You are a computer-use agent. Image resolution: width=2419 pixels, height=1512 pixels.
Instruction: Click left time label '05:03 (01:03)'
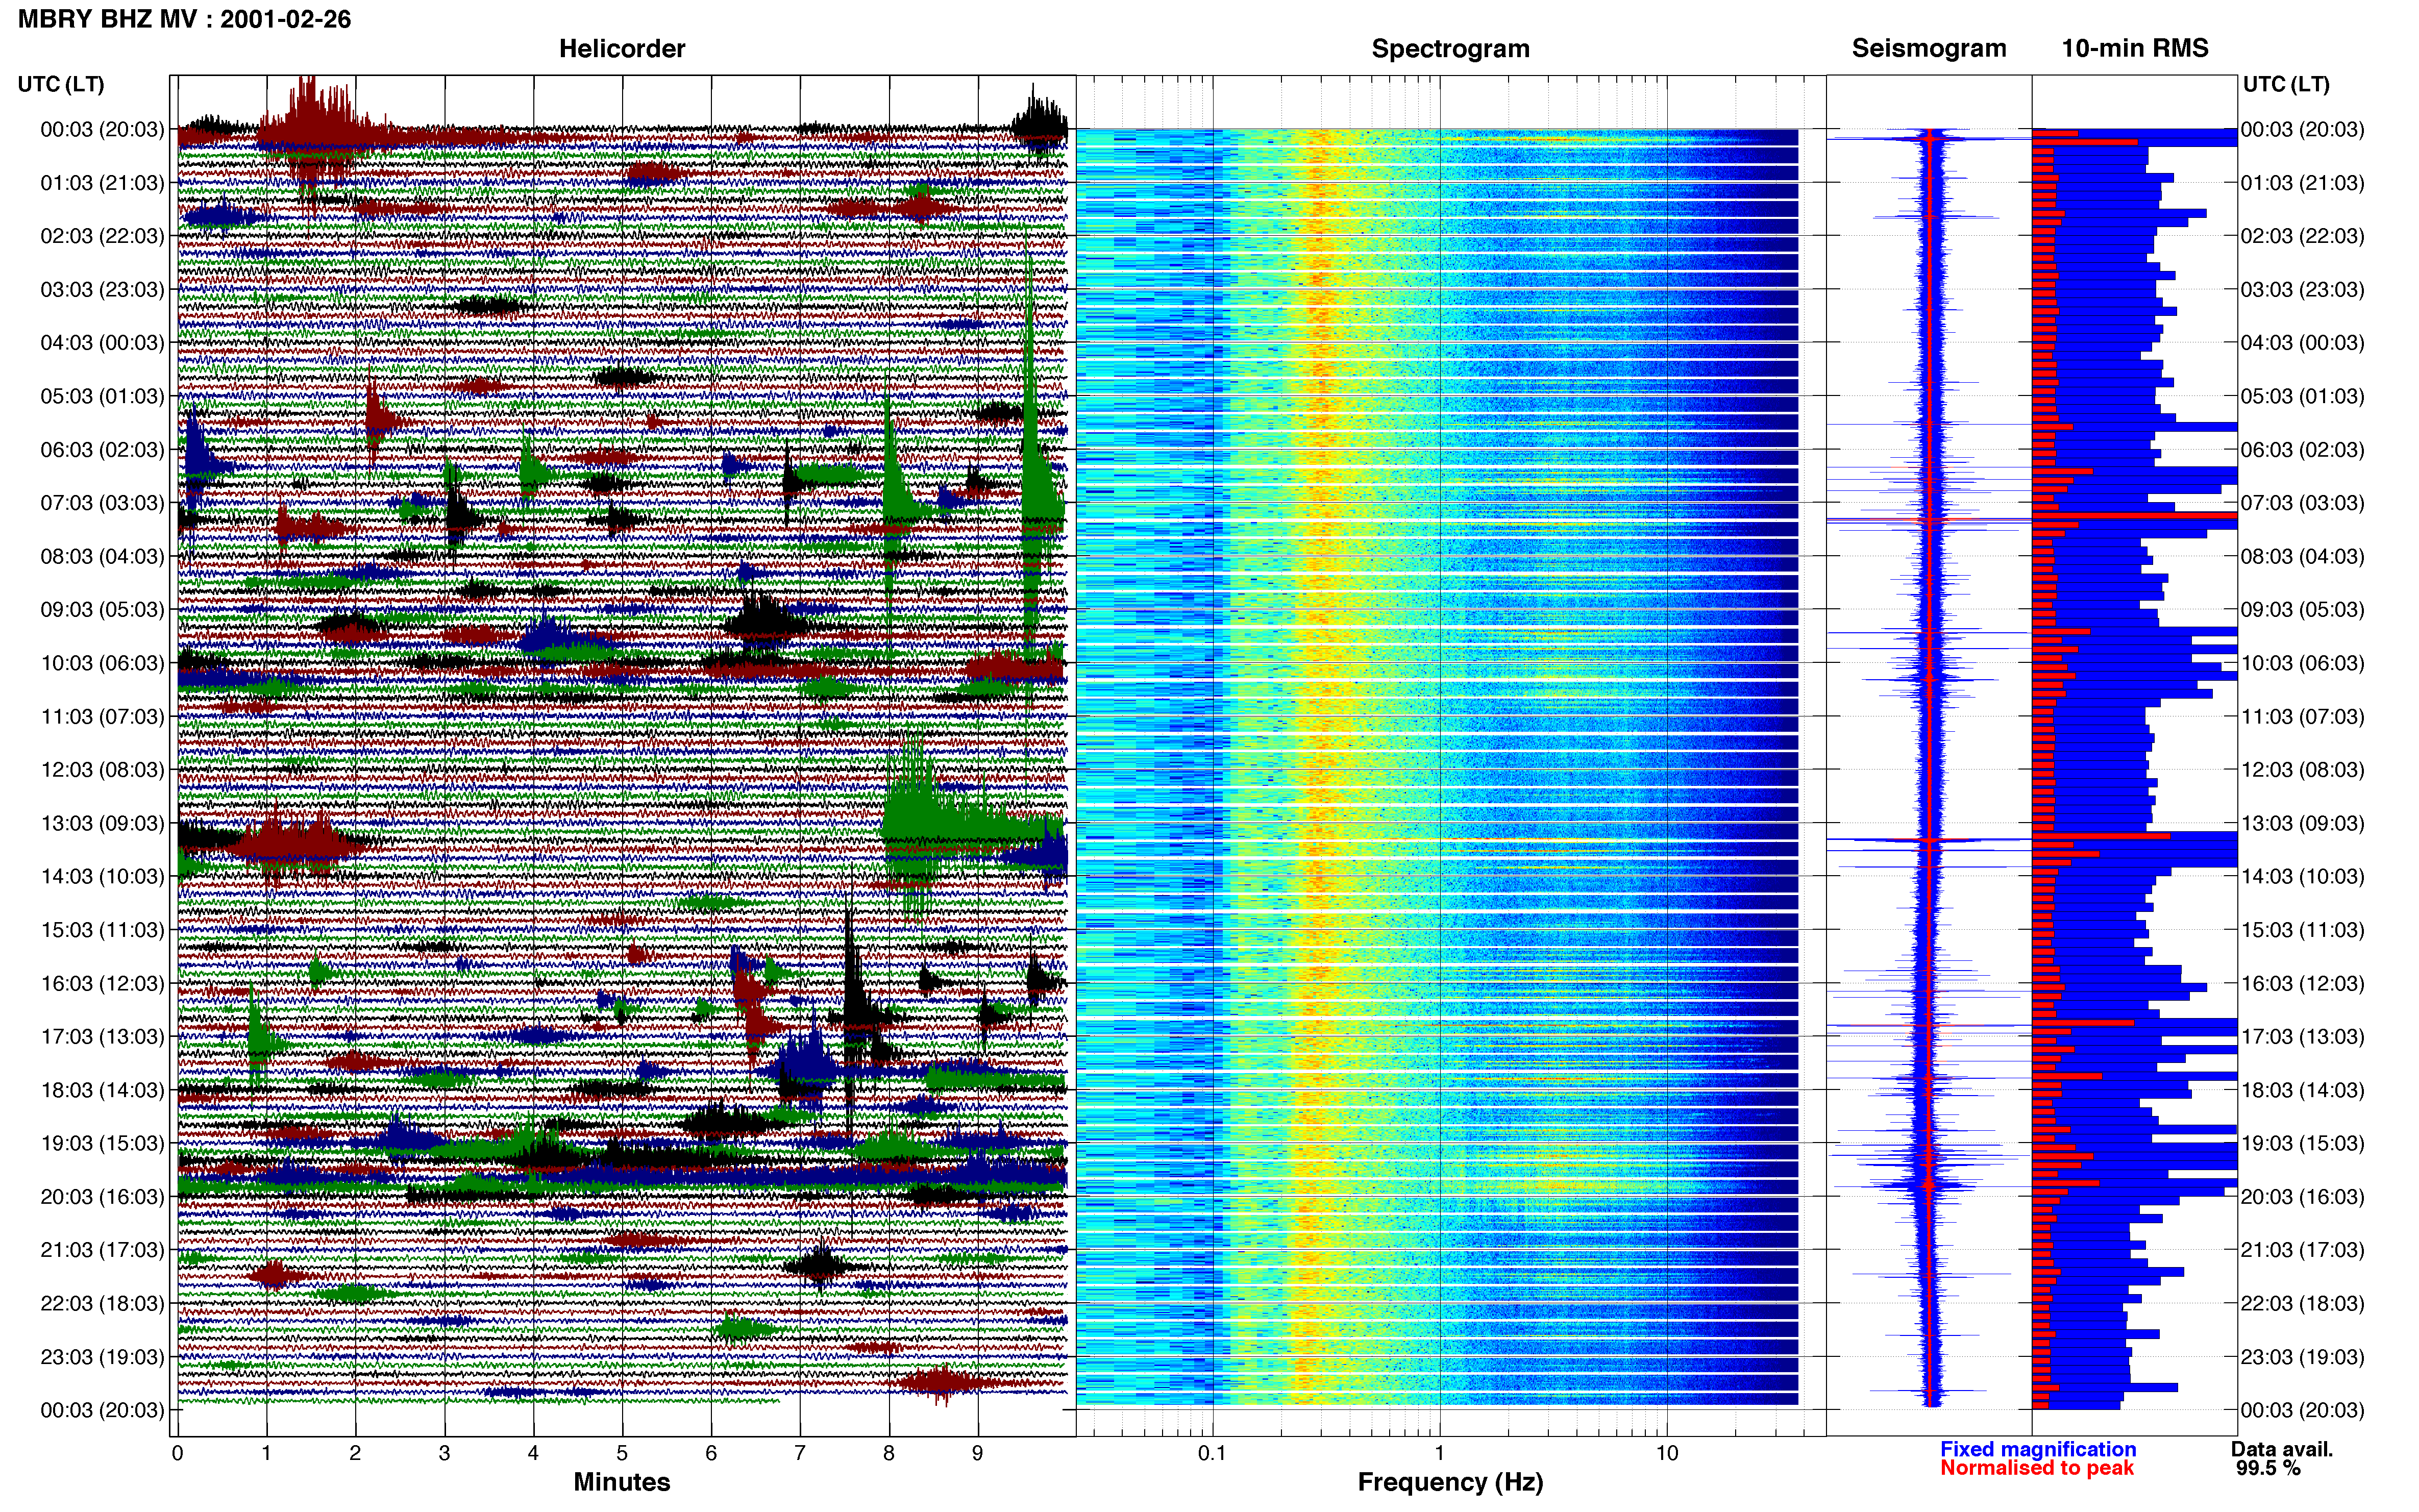(102, 396)
